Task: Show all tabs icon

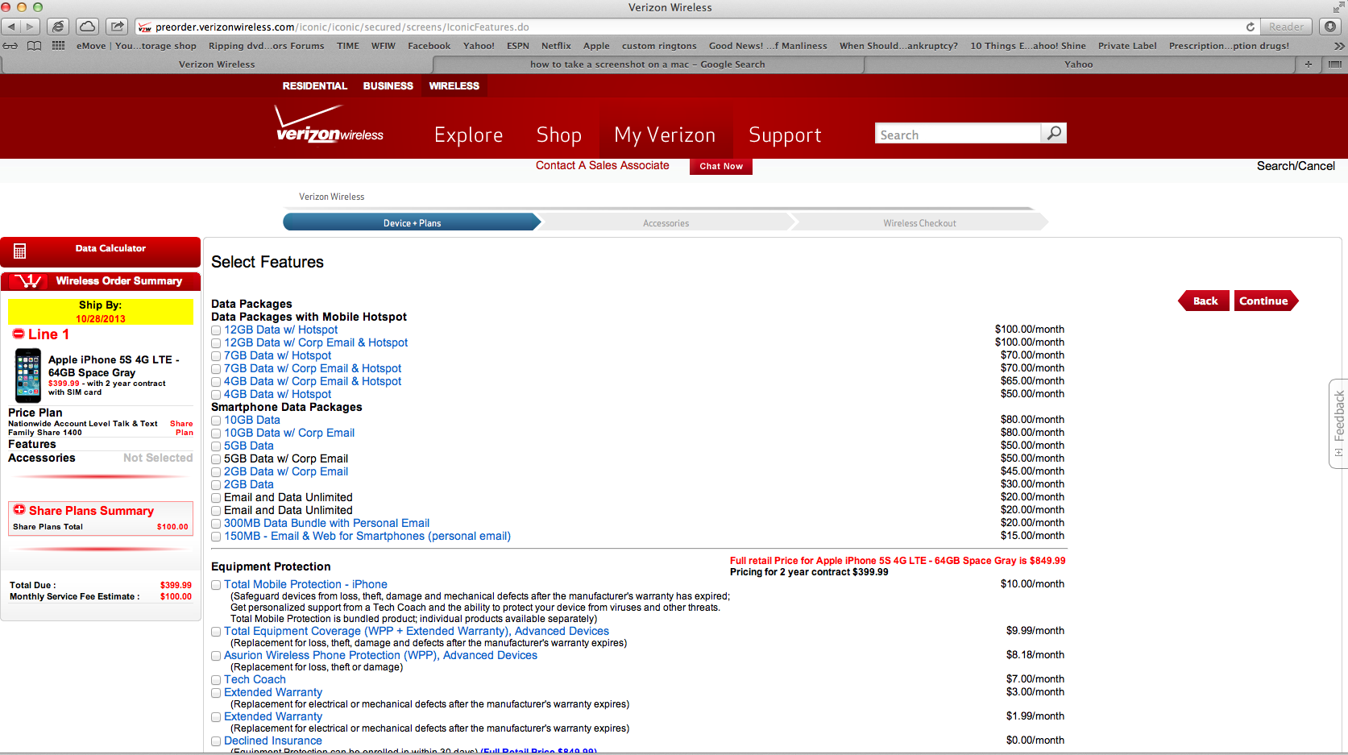Action: pyautogui.click(x=1335, y=64)
